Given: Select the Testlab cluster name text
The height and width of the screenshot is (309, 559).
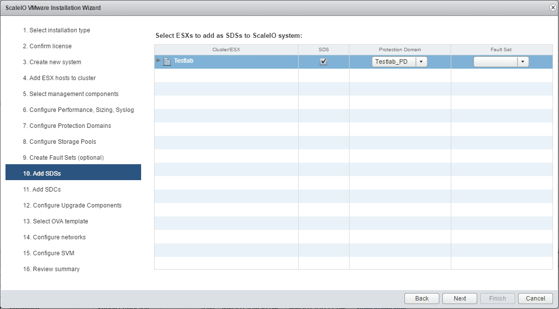Looking at the screenshot, I should [184, 61].
